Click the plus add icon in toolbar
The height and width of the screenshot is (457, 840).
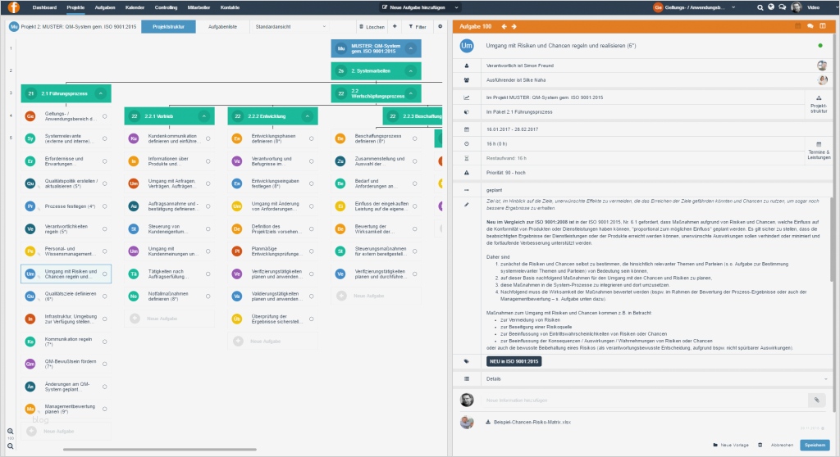coord(395,26)
